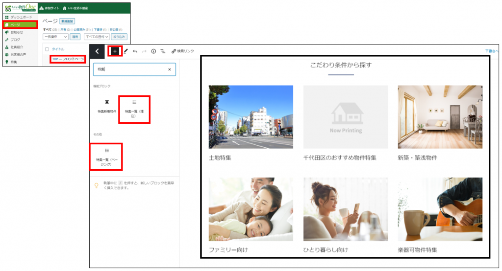The height and width of the screenshot is (271, 502).
Task: Click the 新規追加 button
Action: pyautogui.click(x=67, y=22)
